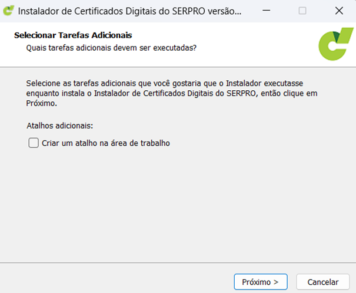Click the 'Atalhos adicionais:' label
This screenshot has height=293, width=356.
coord(60,126)
